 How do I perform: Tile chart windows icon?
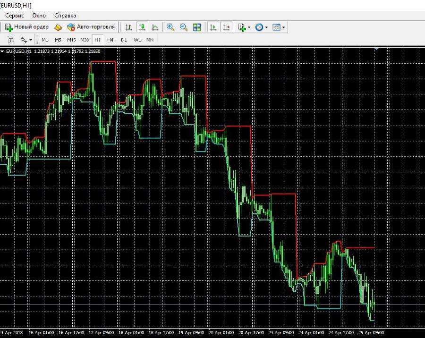click(x=197, y=27)
